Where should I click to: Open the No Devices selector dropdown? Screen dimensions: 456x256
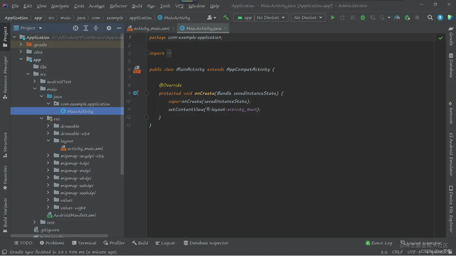tap(308, 18)
